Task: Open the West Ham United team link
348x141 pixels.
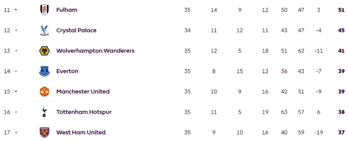Action: (x=81, y=132)
